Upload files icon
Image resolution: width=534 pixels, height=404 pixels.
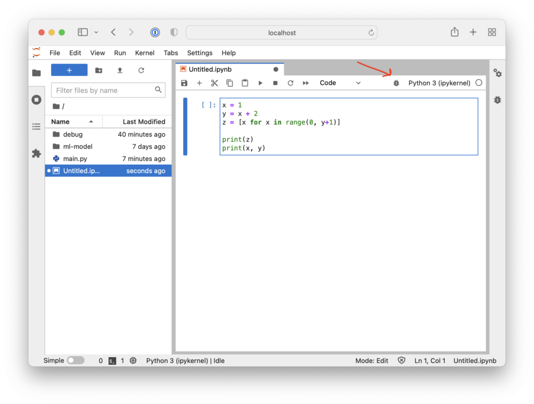(120, 70)
